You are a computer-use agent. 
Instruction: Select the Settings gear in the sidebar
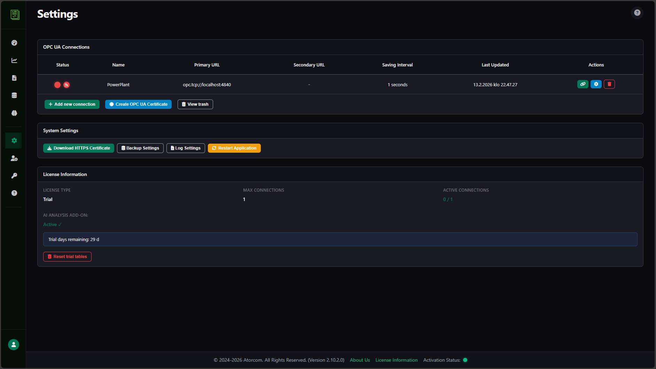(14, 141)
